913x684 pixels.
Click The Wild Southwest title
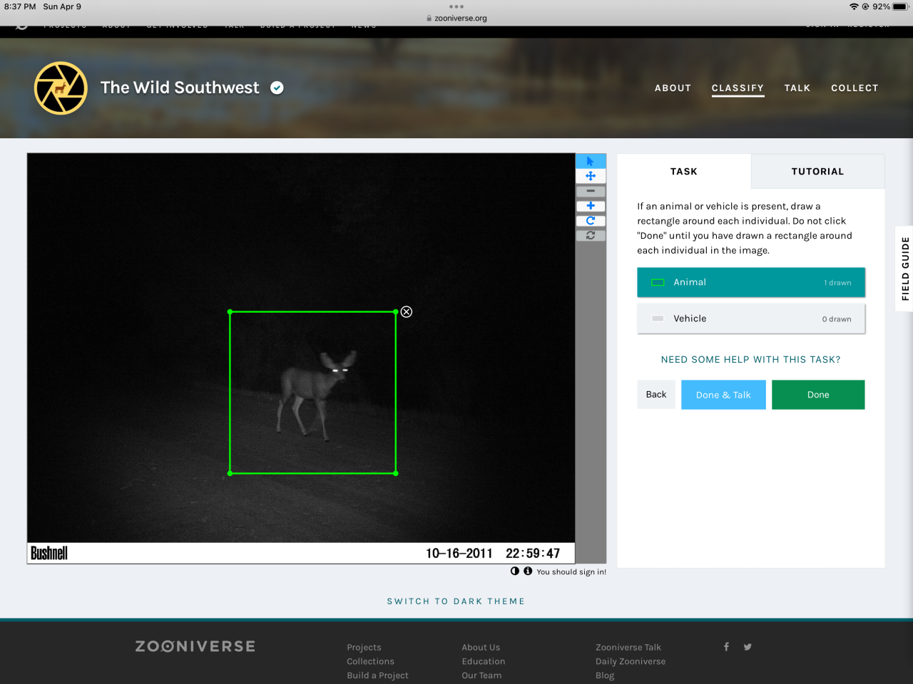tap(180, 88)
